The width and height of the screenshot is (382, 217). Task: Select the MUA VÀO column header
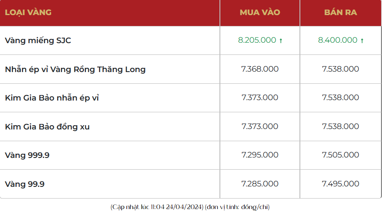pyautogui.click(x=260, y=12)
